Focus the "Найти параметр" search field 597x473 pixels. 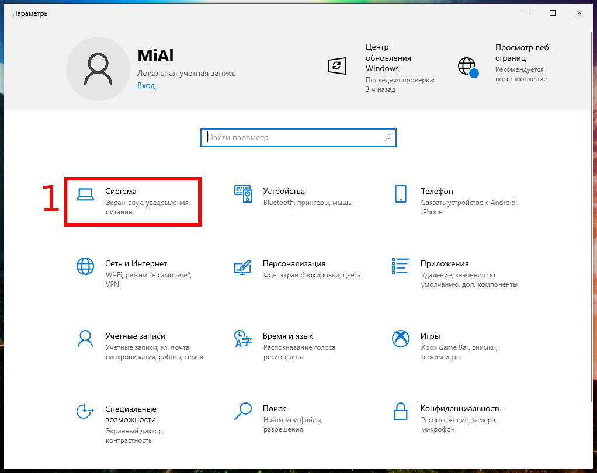click(292, 138)
